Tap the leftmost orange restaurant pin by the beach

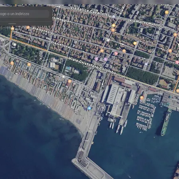point(12,63)
